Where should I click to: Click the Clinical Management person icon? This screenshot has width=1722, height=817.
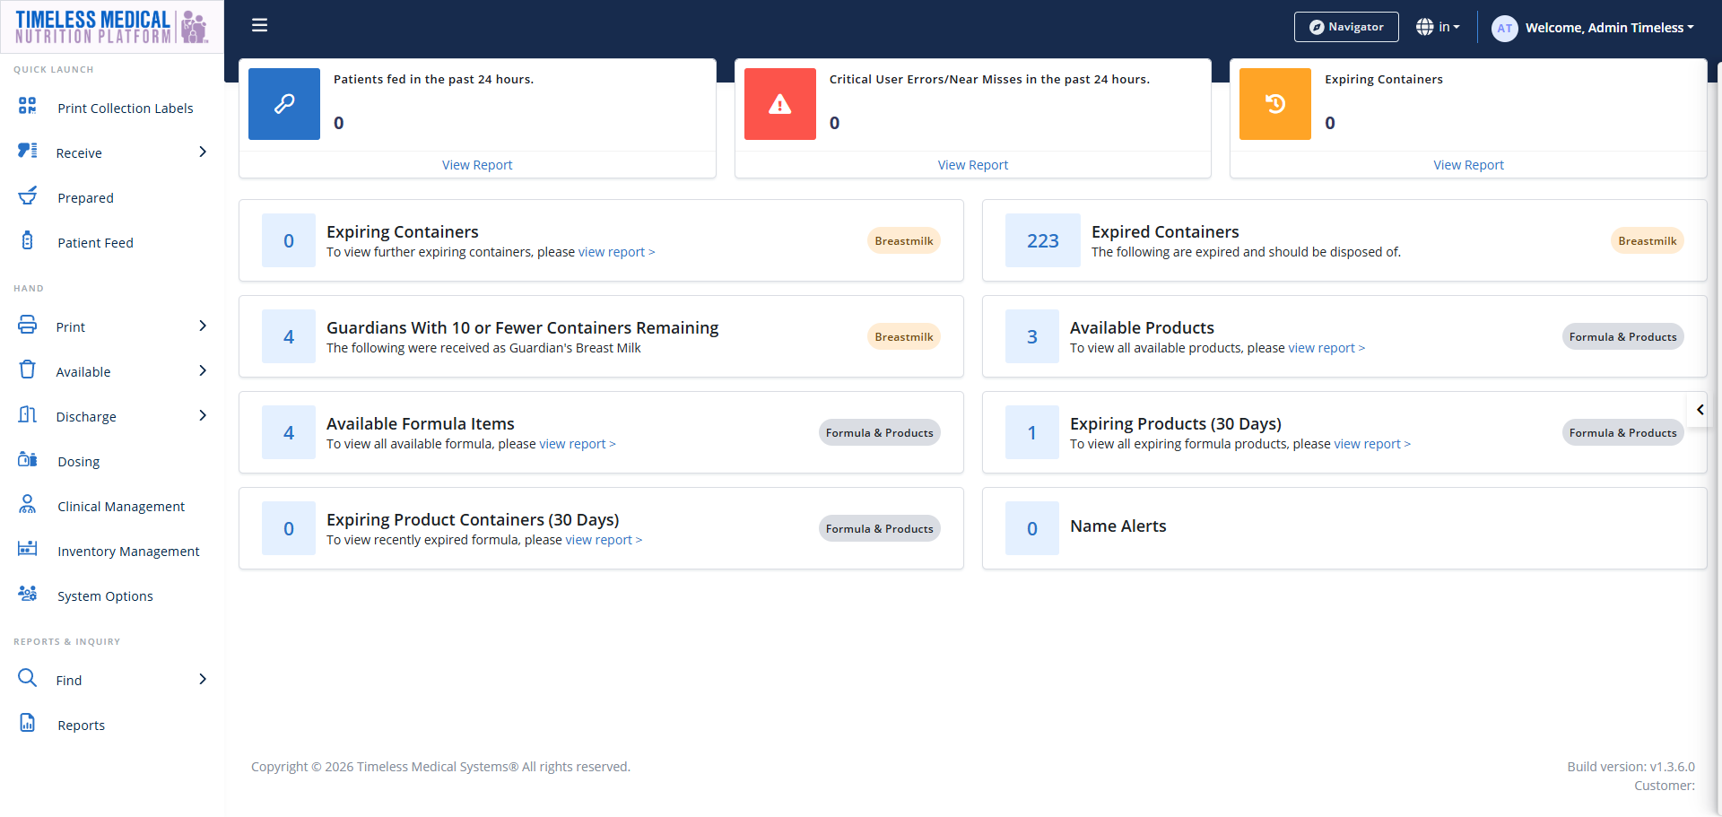(x=28, y=504)
